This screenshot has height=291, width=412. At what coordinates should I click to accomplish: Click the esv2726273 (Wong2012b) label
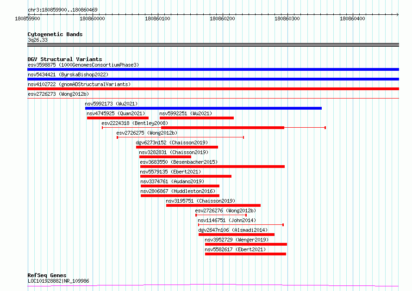coord(58,94)
